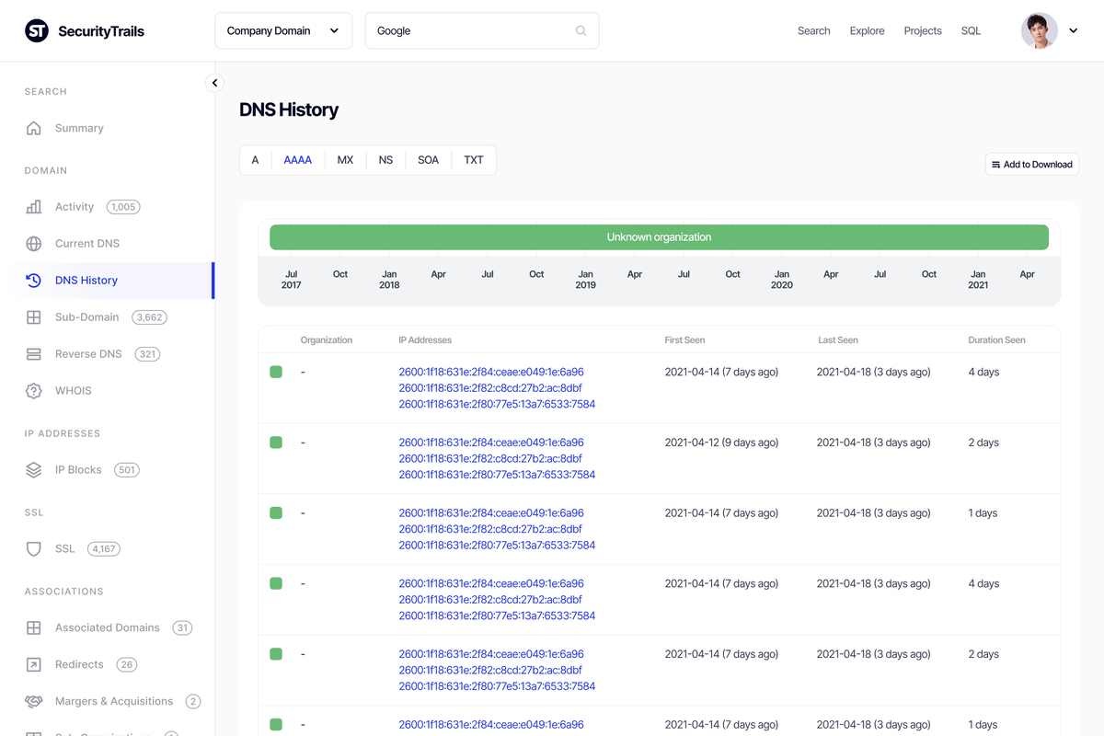This screenshot has width=1104, height=736.
Task: Click the Duration Seen column header
Action: pos(996,340)
